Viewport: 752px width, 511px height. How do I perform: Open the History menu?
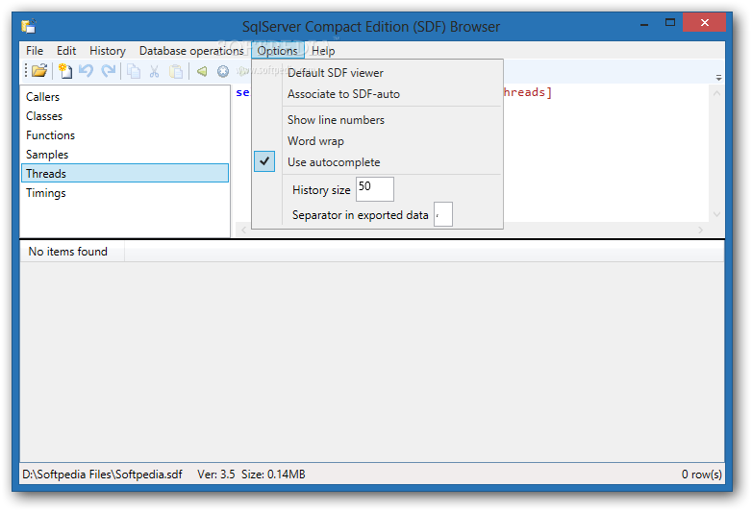[108, 50]
